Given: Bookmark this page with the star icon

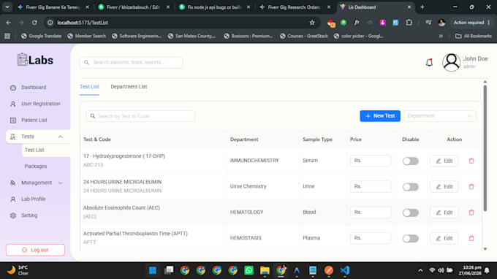Looking at the screenshot, I should (312, 23).
